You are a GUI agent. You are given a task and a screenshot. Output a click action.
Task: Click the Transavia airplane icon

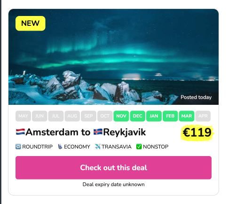(97, 147)
